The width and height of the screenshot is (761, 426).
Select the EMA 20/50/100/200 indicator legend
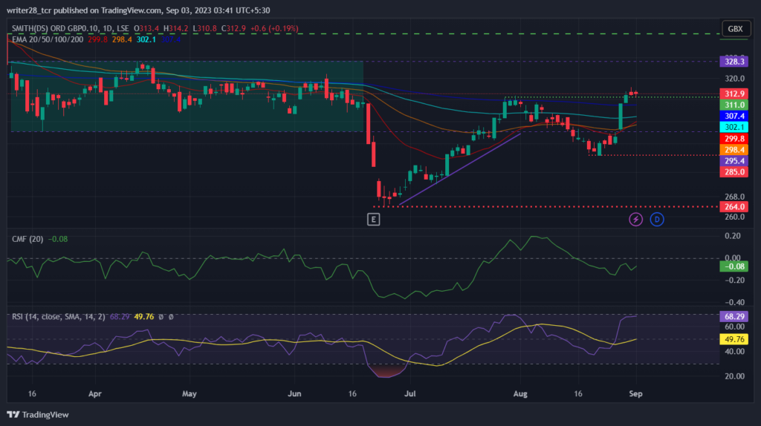(x=48, y=39)
